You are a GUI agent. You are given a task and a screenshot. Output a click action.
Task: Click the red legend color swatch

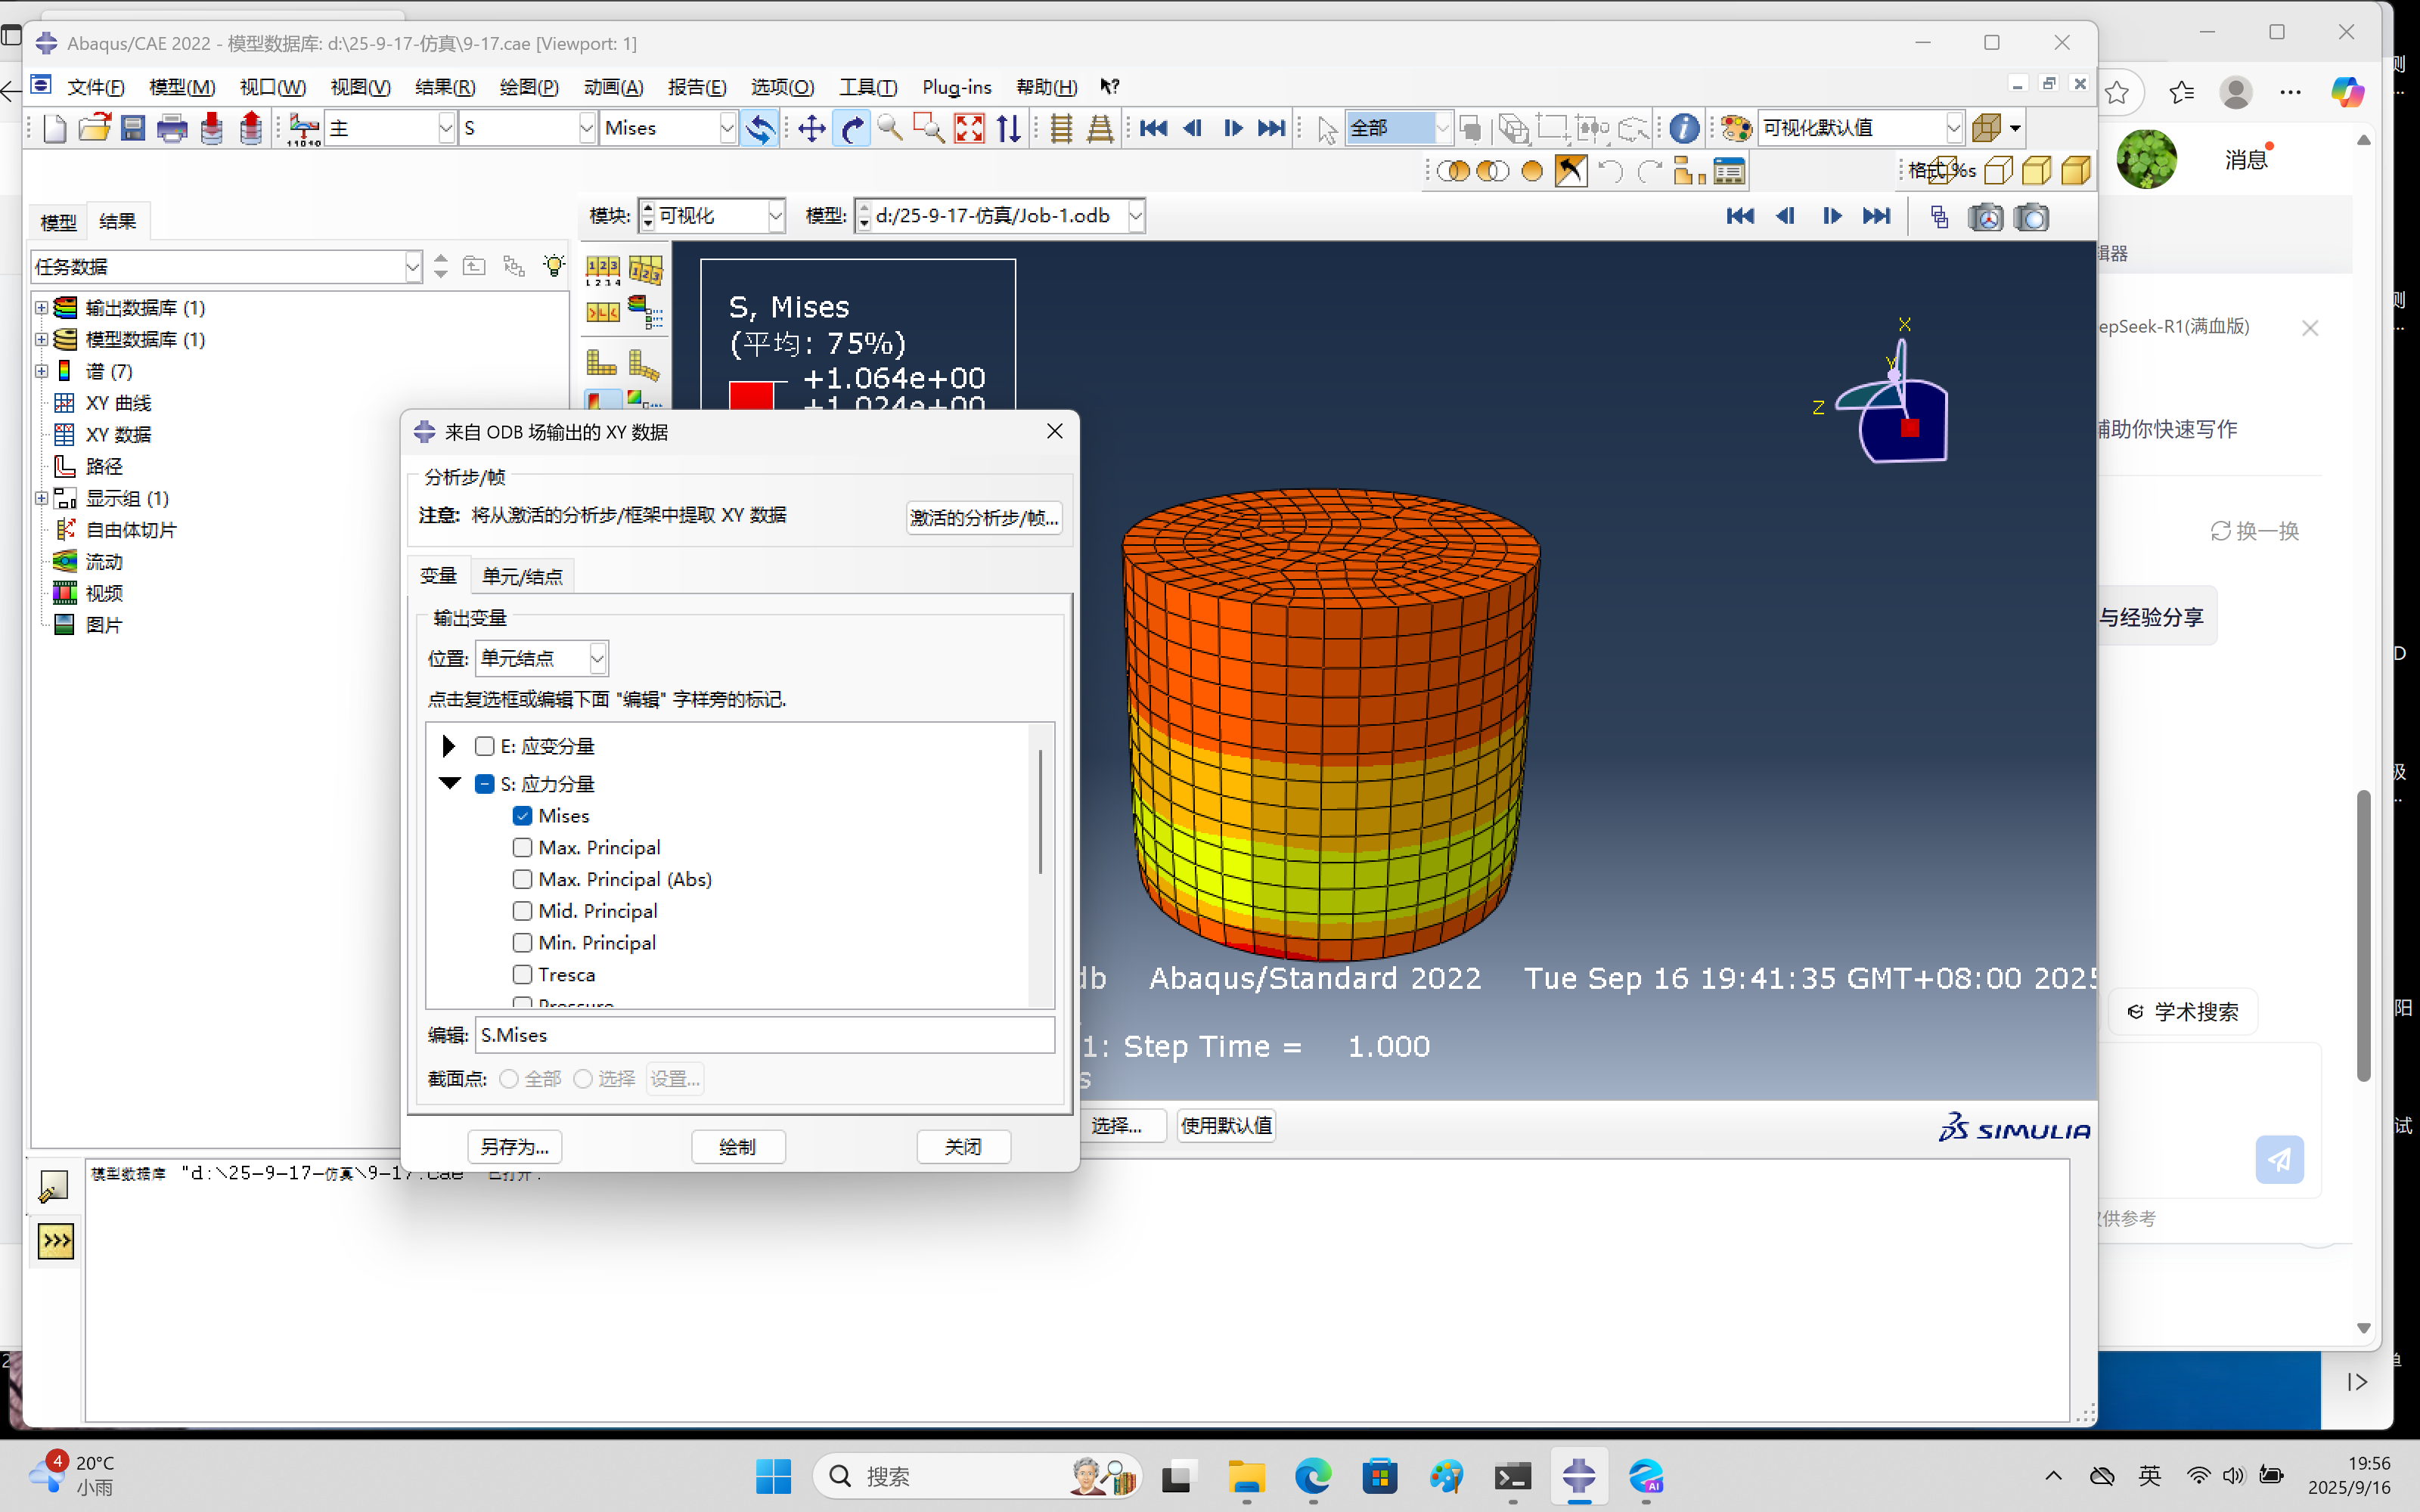coord(752,396)
